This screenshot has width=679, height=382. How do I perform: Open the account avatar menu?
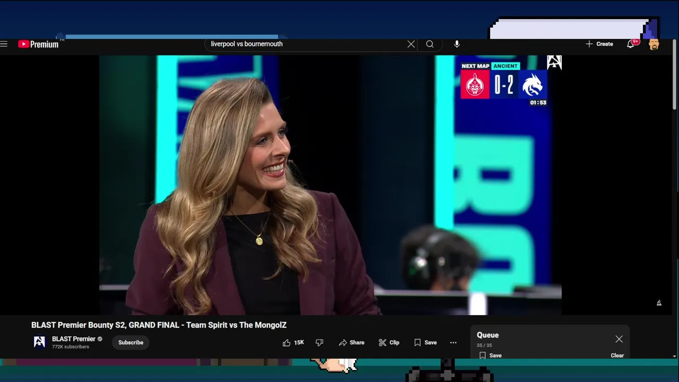654,44
